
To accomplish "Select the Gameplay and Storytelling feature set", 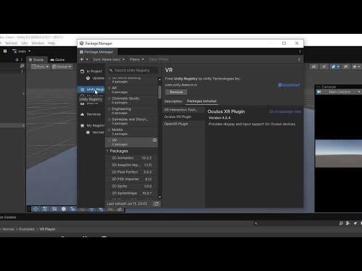I will pos(131,121).
